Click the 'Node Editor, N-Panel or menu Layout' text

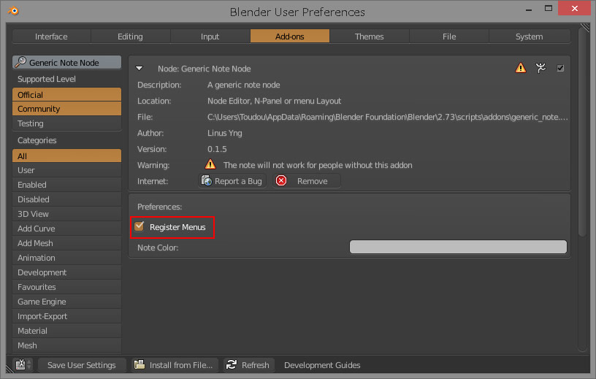coord(274,101)
